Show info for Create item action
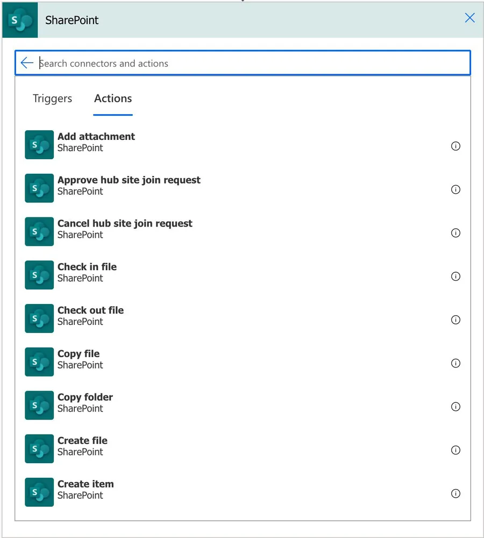Screen dimensions: 484x538 click(x=455, y=494)
